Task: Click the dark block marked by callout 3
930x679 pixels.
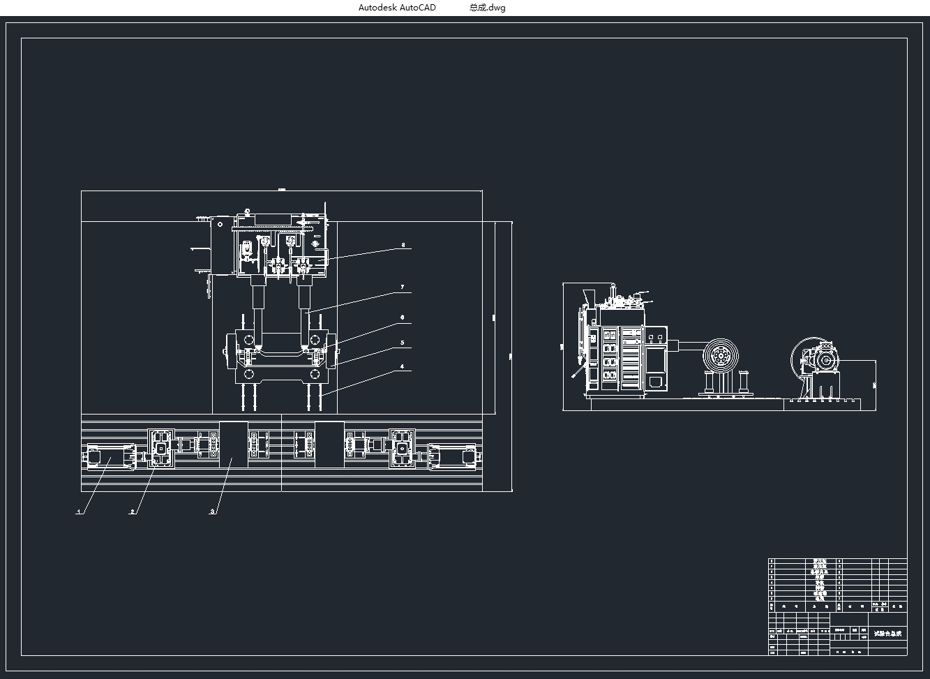Action: click(x=234, y=445)
